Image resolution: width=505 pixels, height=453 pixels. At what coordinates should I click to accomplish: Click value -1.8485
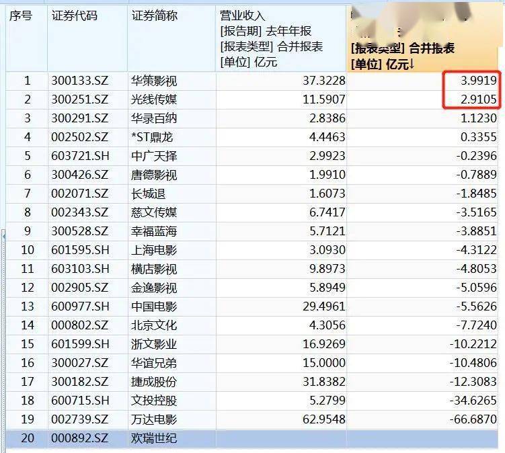tap(476, 194)
